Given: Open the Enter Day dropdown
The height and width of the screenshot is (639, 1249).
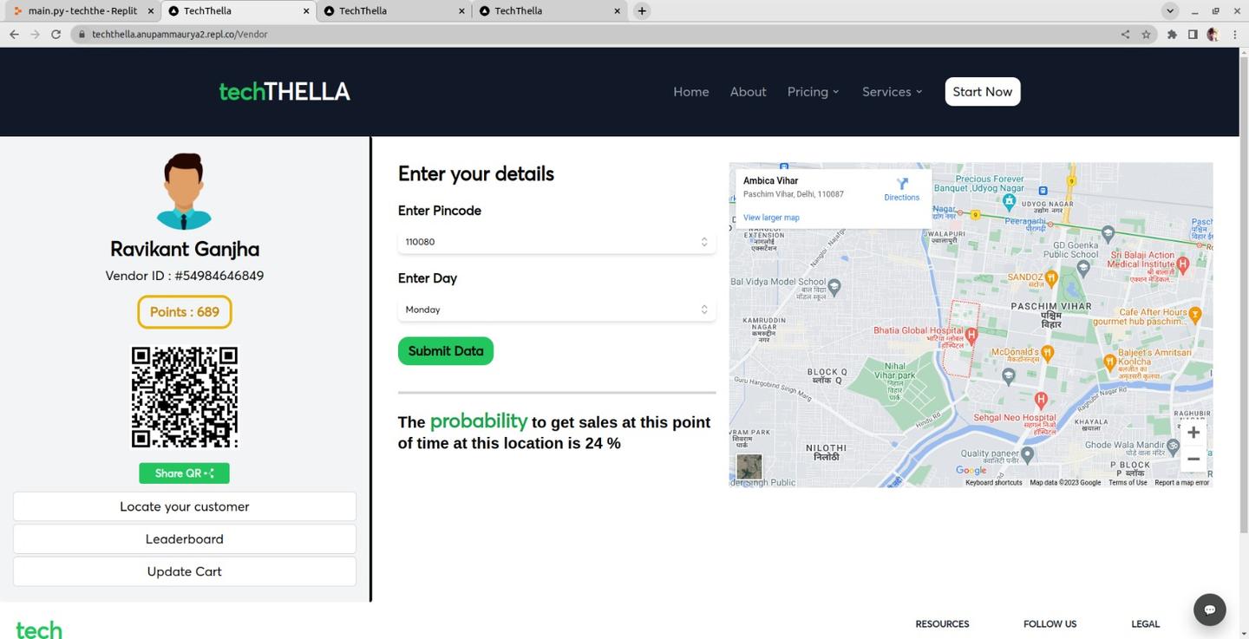Looking at the screenshot, I should coord(557,310).
